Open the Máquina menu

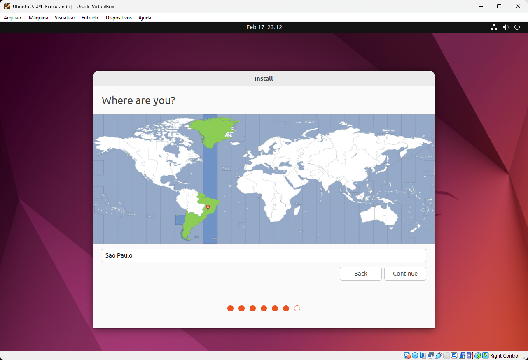(x=38, y=18)
